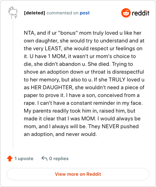Upvote the comment with the orange arrow
This screenshot has width=156, height=187.
[x=10, y=159]
